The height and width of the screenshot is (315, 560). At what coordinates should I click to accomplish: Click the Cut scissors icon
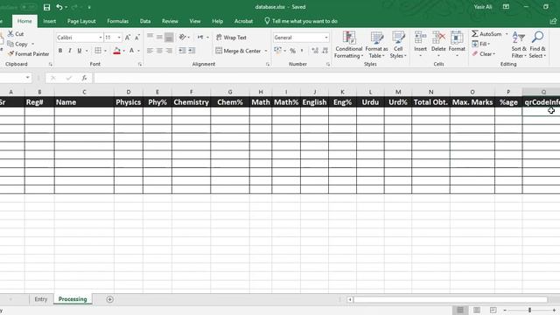(x=10, y=34)
